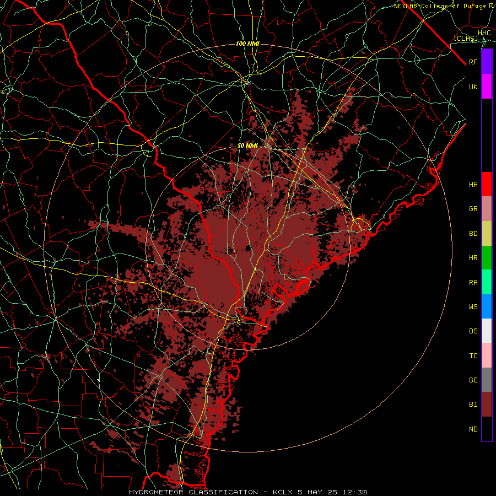496x496 pixels.
Task: Click the UK magenta legend swatch
Action: [x=487, y=87]
